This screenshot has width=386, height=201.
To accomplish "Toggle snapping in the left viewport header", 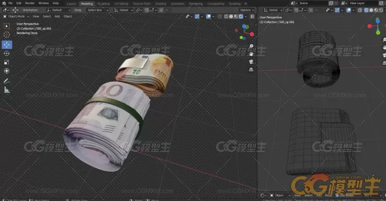I will (147, 10).
